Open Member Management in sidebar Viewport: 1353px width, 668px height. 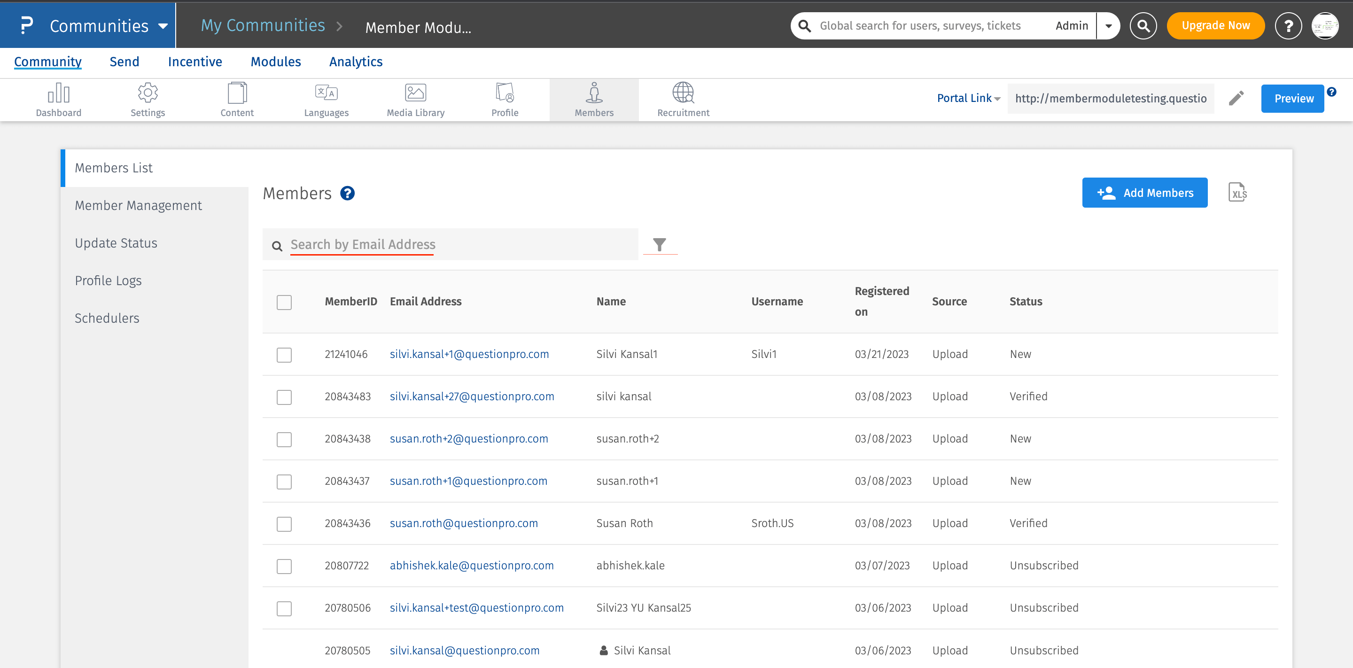(138, 205)
